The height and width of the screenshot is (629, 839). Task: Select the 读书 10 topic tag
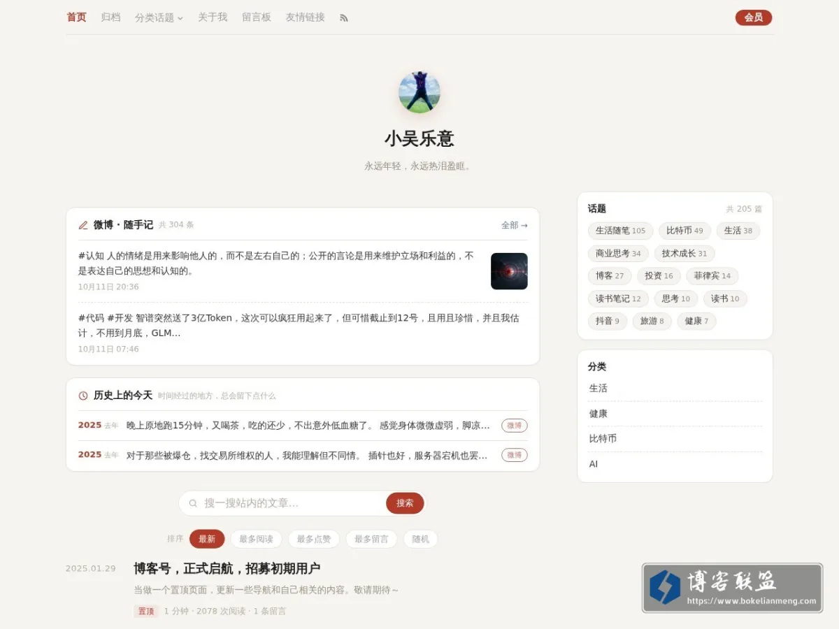coord(725,299)
